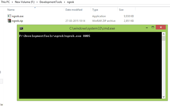Sort files by Size column
170x106 pixels.
[x=121, y=10]
